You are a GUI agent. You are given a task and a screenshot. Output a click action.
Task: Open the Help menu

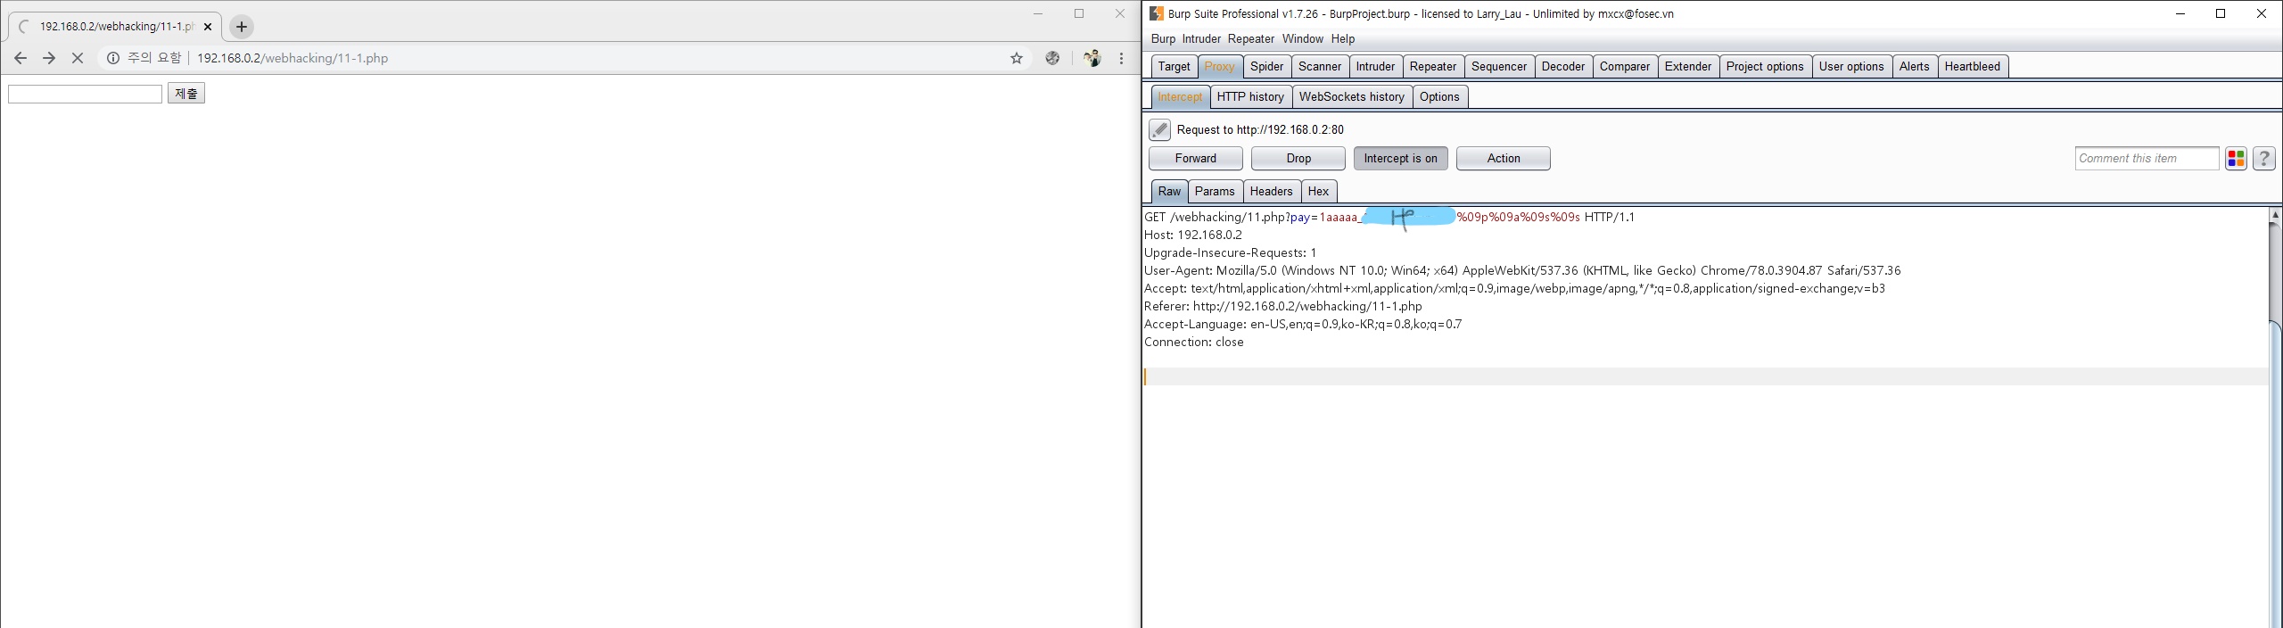tap(1343, 39)
